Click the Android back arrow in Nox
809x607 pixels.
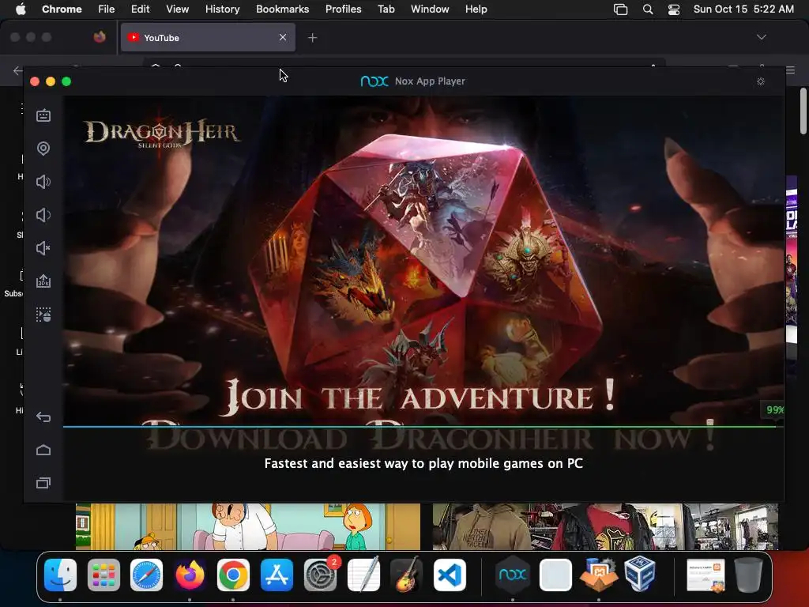(x=43, y=417)
